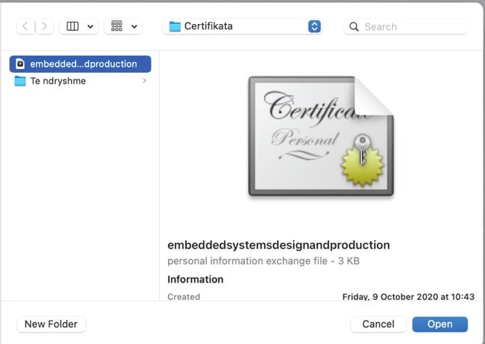Go back with the left arrow button

(25, 26)
